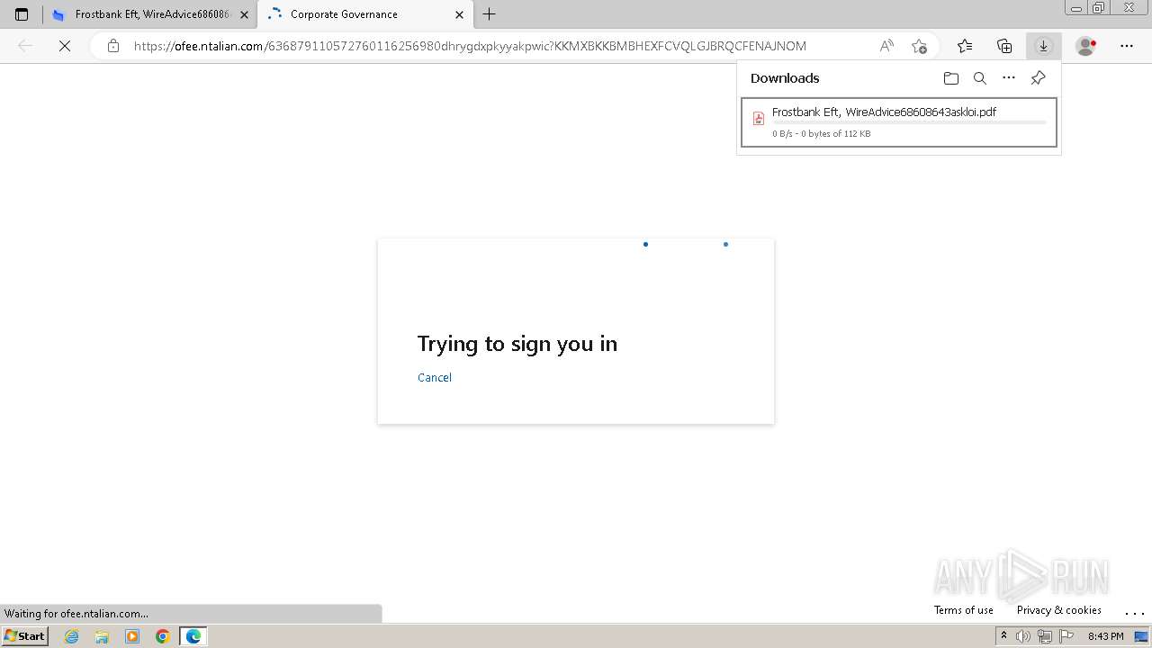Open File Explorer from taskbar
The width and height of the screenshot is (1152, 648).
click(102, 636)
